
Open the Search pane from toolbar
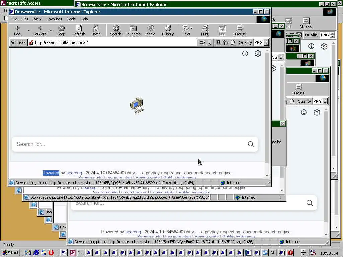116,30
